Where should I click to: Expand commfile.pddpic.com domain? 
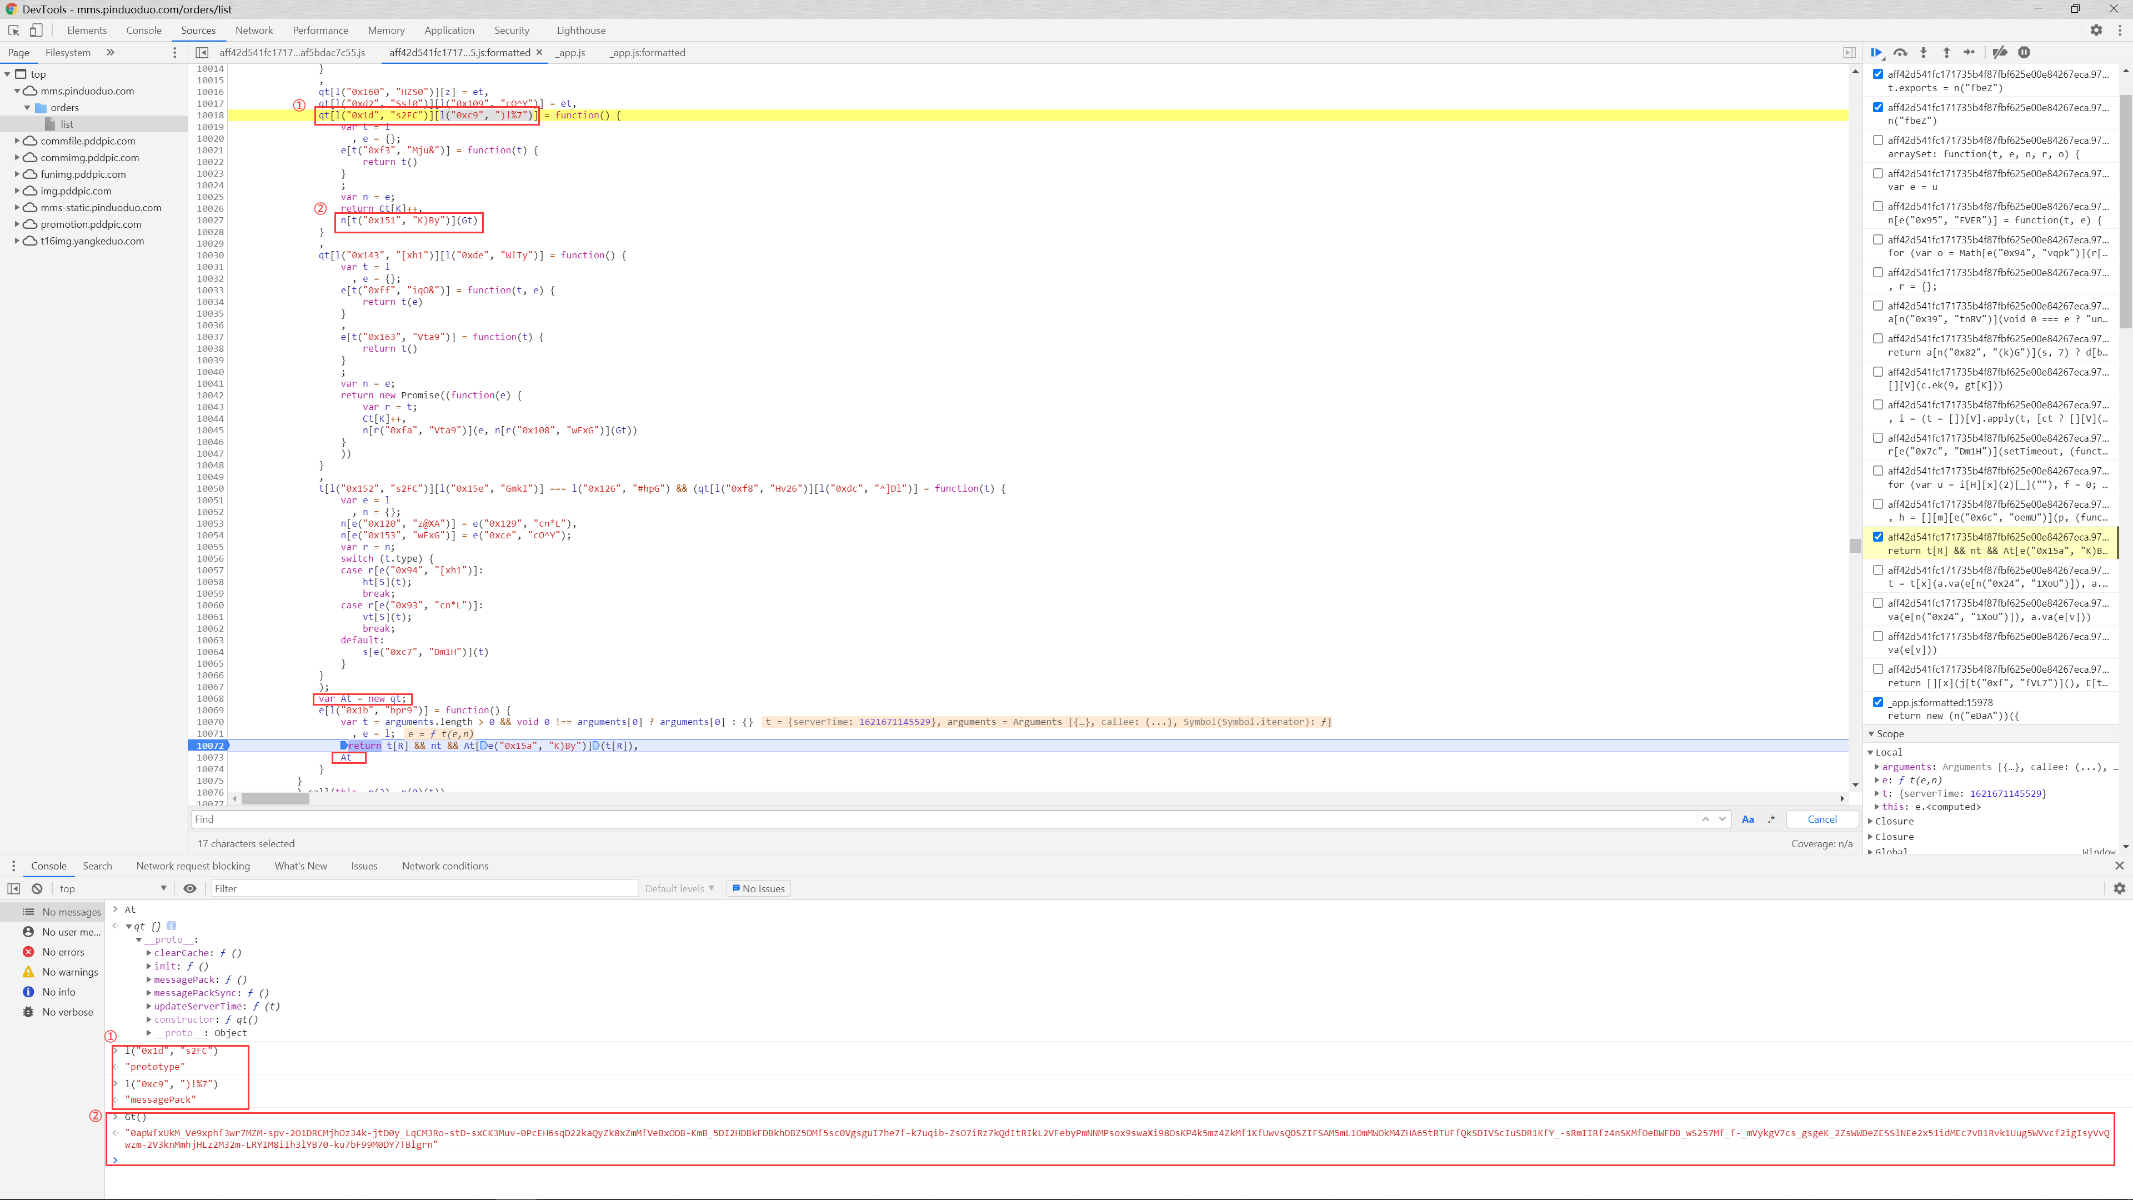coord(17,141)
